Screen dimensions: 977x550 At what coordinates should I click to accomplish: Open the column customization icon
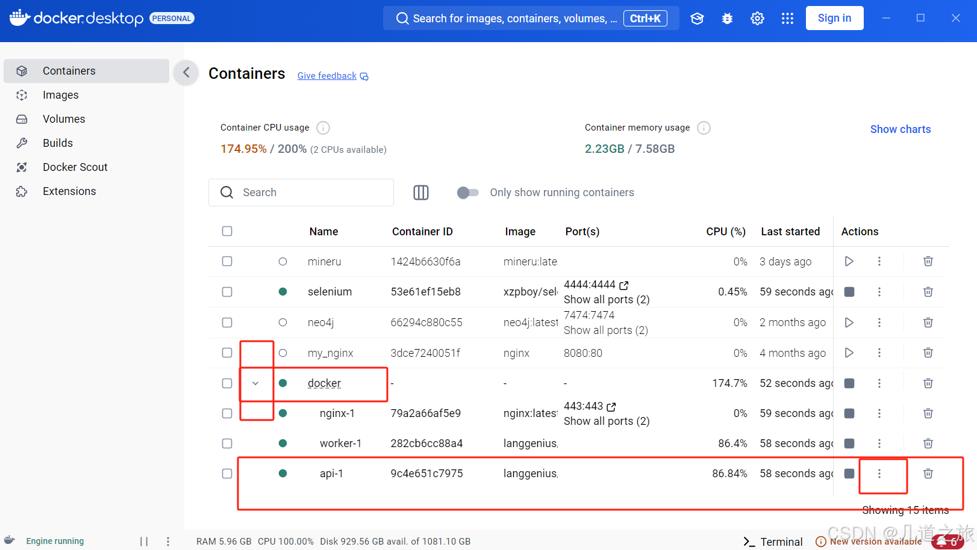point(421,193)
